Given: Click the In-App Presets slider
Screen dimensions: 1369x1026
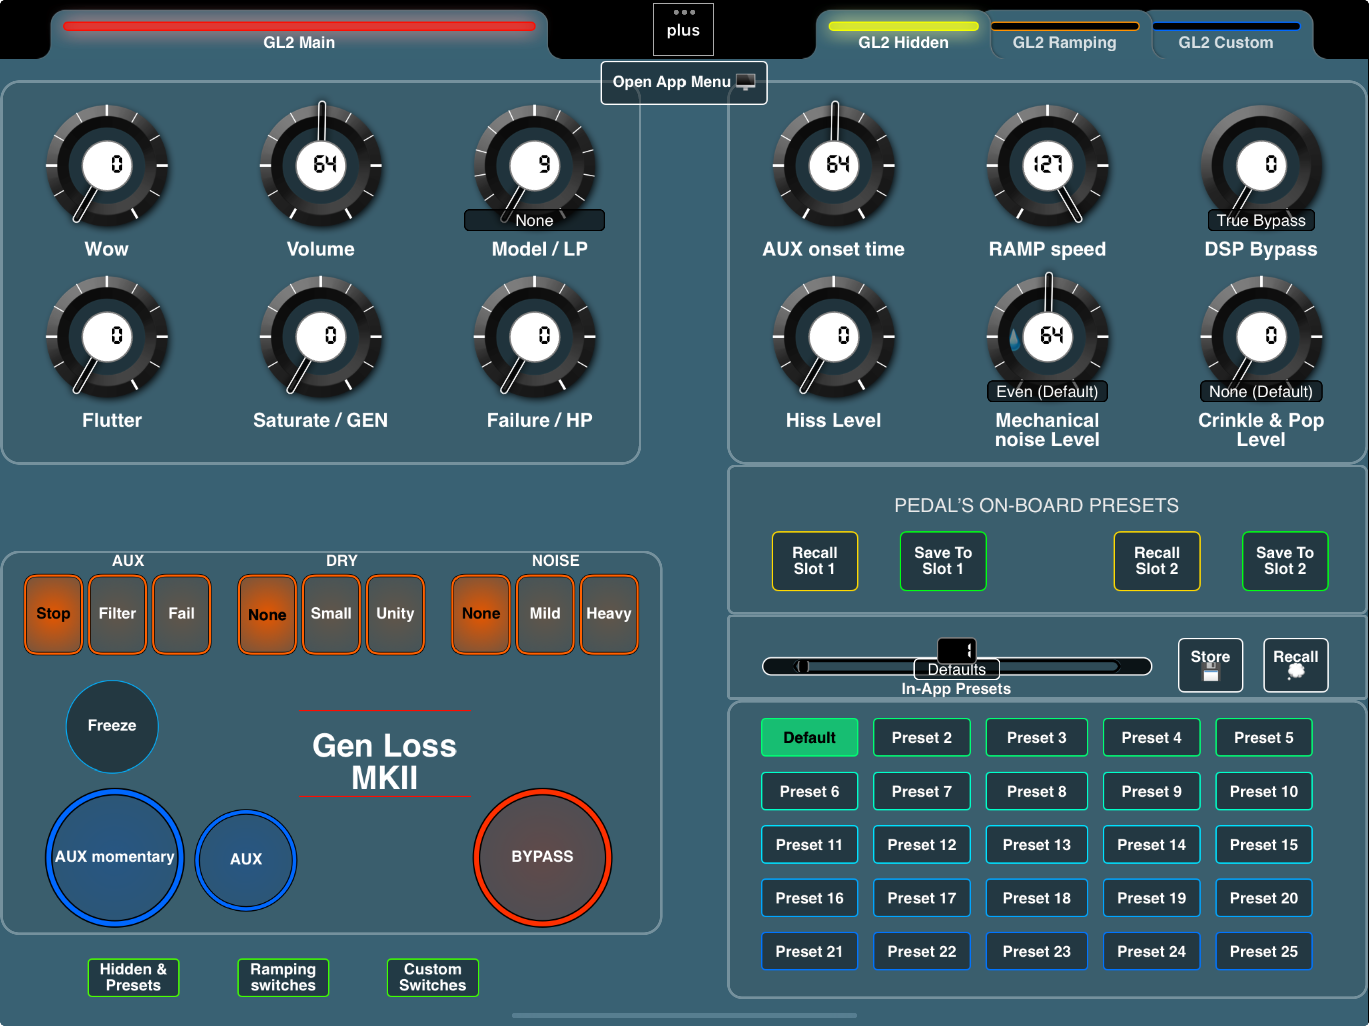Looking at the screenshot, I should point(956,666).
